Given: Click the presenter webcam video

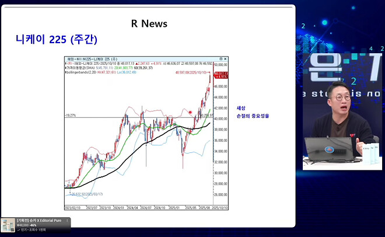Looking at the screenshot, I should pyautogui.click(x=342, y=111).
